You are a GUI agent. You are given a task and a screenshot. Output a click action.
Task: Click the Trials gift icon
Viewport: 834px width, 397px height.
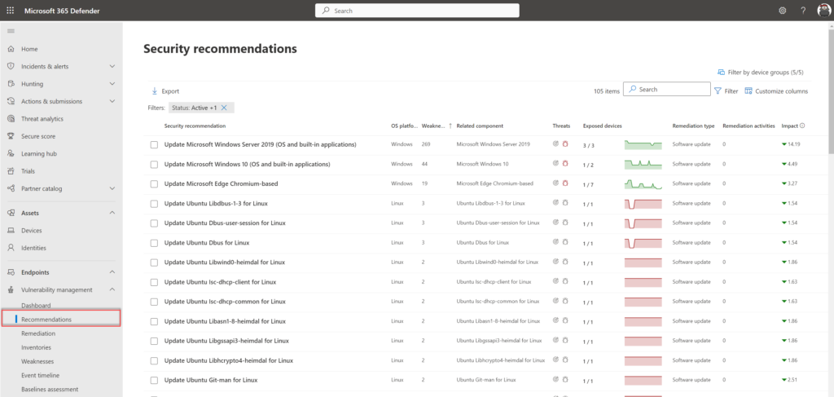coord(11,171)
